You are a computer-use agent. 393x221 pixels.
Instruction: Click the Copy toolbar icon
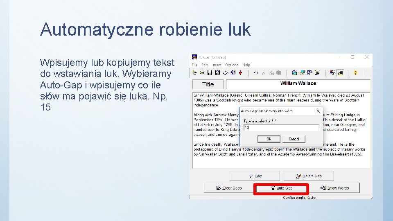point(271,73)
